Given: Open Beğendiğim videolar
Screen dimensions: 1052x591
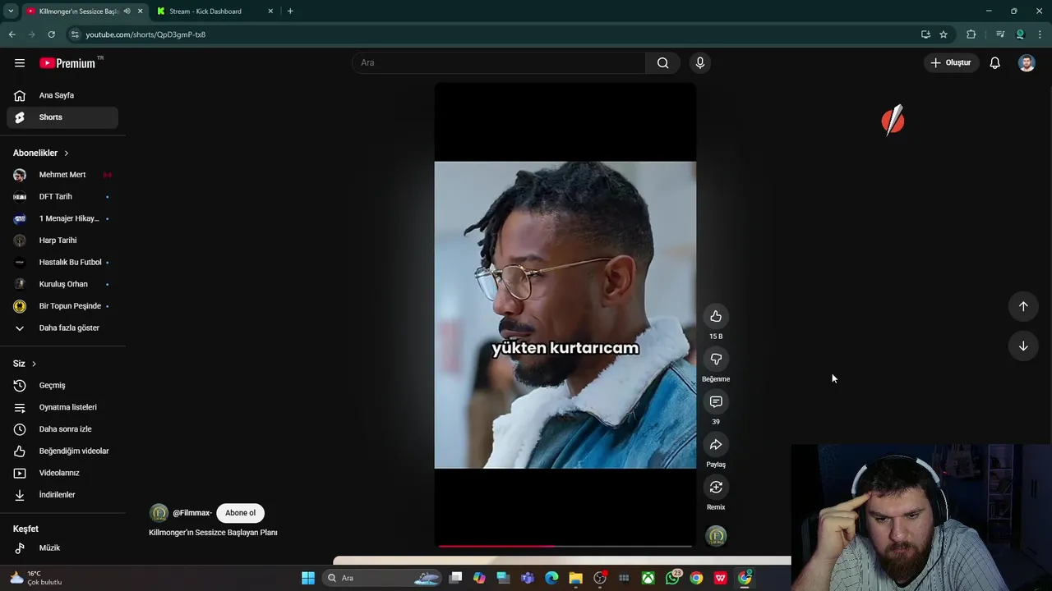Looking at the screenshot, I should tap(62, 451).
